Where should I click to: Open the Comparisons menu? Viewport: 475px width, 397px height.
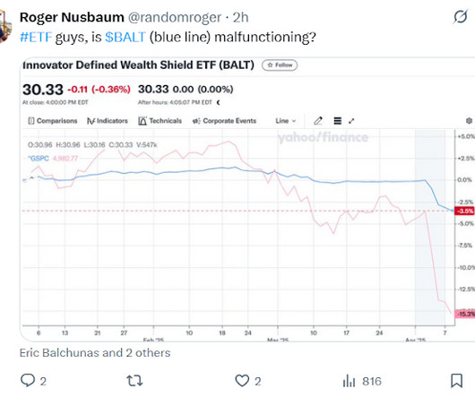click(x=53, y=121)
